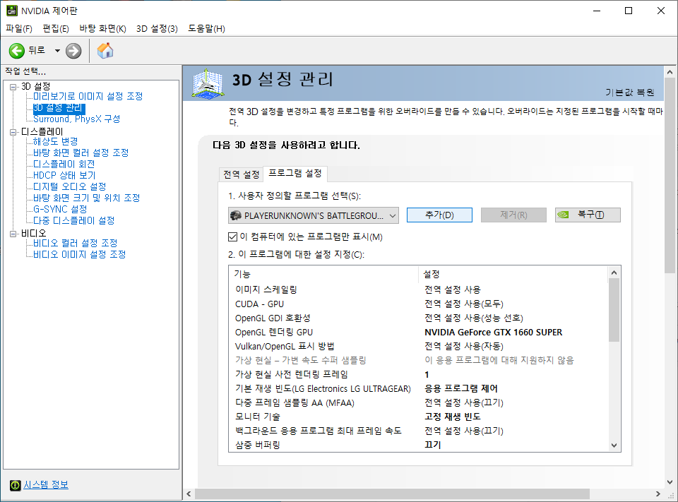Screen dimensions: 678x502
Task: Open the 편집(E) menu
Action: pyautogui.click(x=56, y=28)
